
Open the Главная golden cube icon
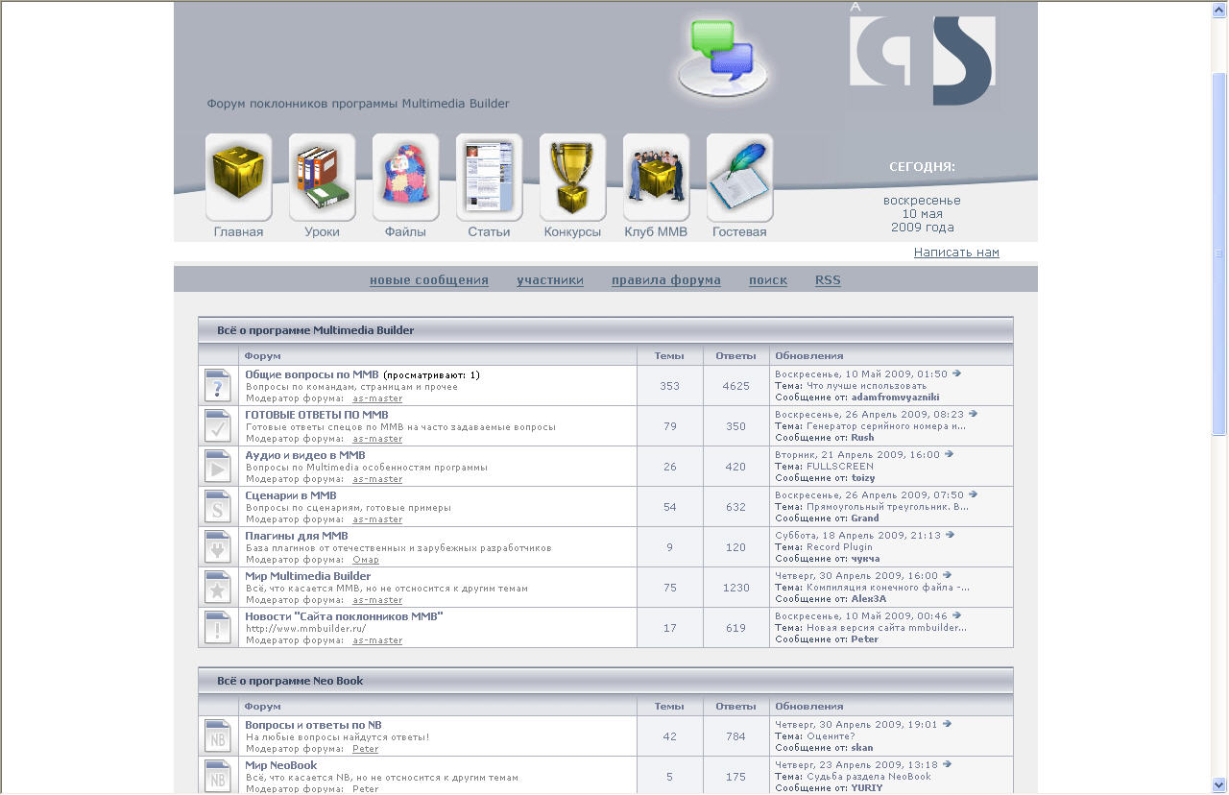pos(238,177)
